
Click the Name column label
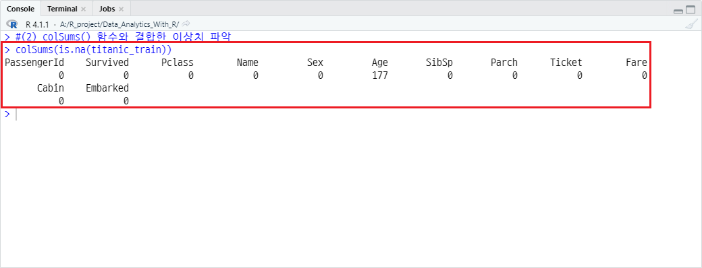click(x=248, y=63)
